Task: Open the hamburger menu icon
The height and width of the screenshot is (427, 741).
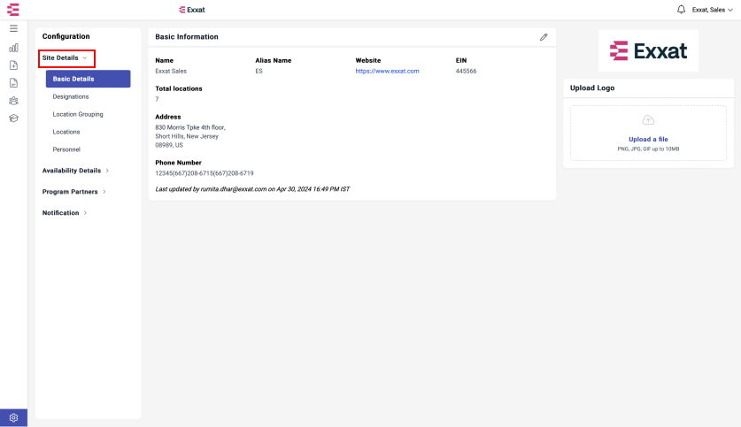Action: point(13,29)
